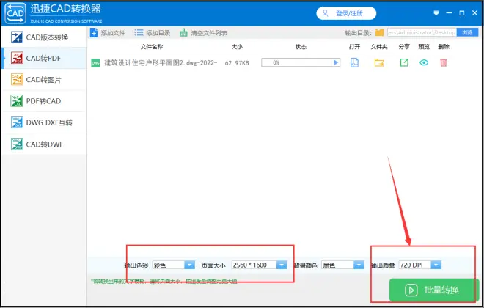Minimize the application window
Image resolution: width=484 pixels, height=308 pixels.
click(449, 13)
